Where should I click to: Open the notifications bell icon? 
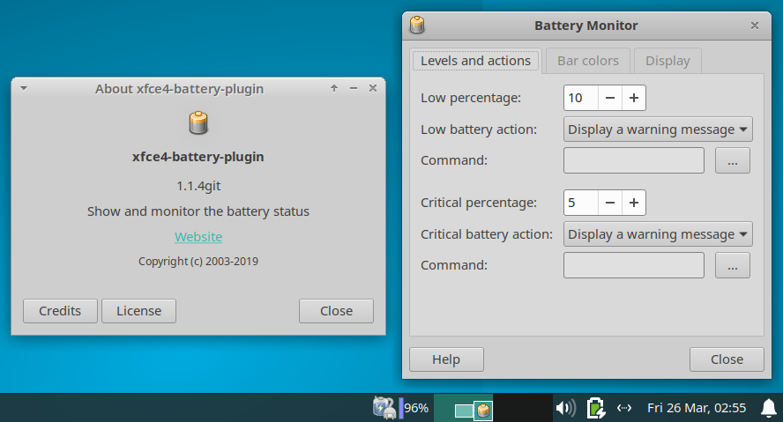point(769,408)
